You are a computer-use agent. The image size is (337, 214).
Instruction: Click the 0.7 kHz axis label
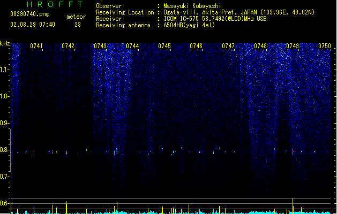click(4, 177)
